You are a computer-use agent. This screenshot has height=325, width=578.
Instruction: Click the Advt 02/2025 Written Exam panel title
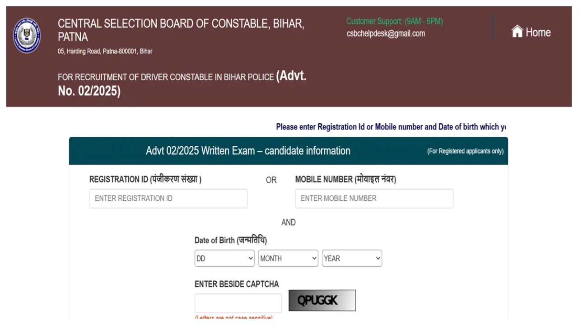pyautogui.click(x=248, y=151)
